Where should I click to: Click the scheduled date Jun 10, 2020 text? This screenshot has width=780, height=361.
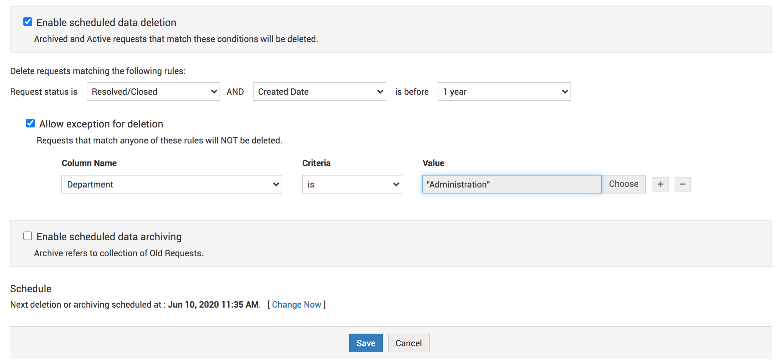coord(214,305)
